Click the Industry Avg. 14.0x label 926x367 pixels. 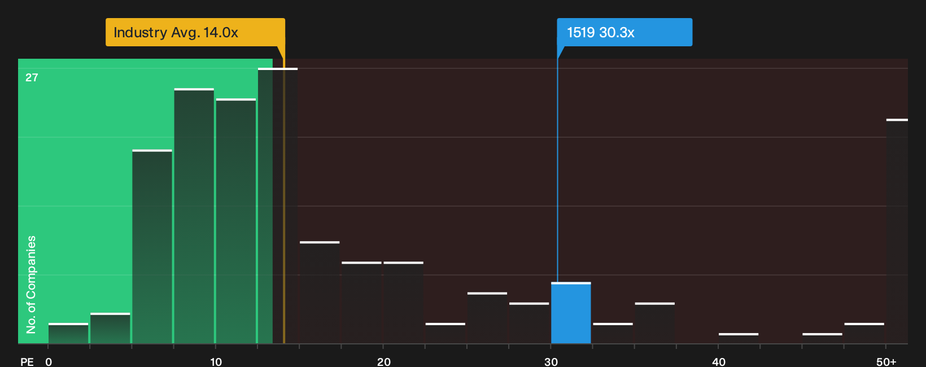pyautogui.click(x=195, y=32)
